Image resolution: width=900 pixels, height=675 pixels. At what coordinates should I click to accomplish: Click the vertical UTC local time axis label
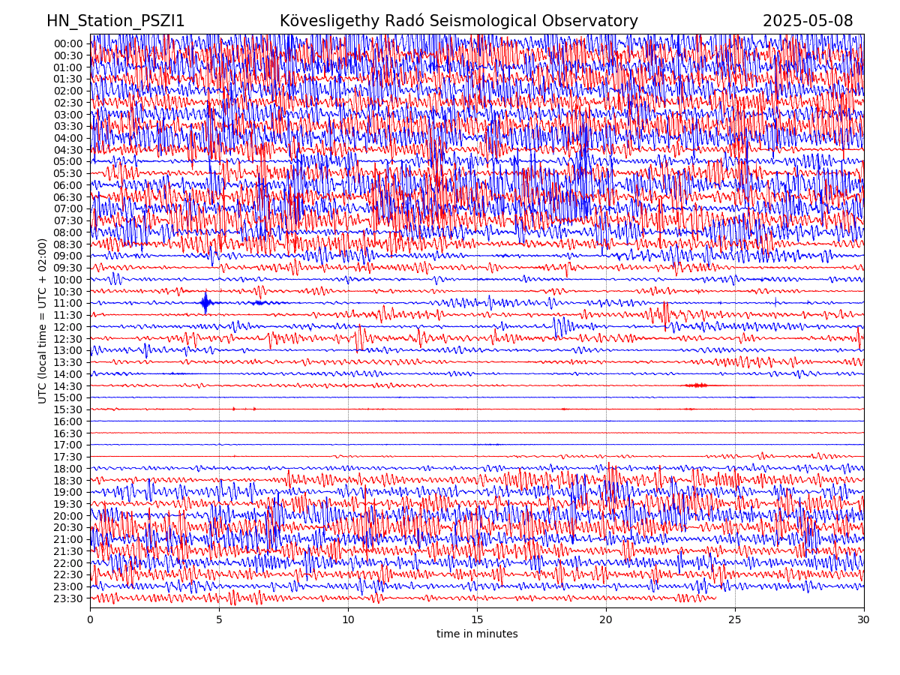tap(43, 321)
